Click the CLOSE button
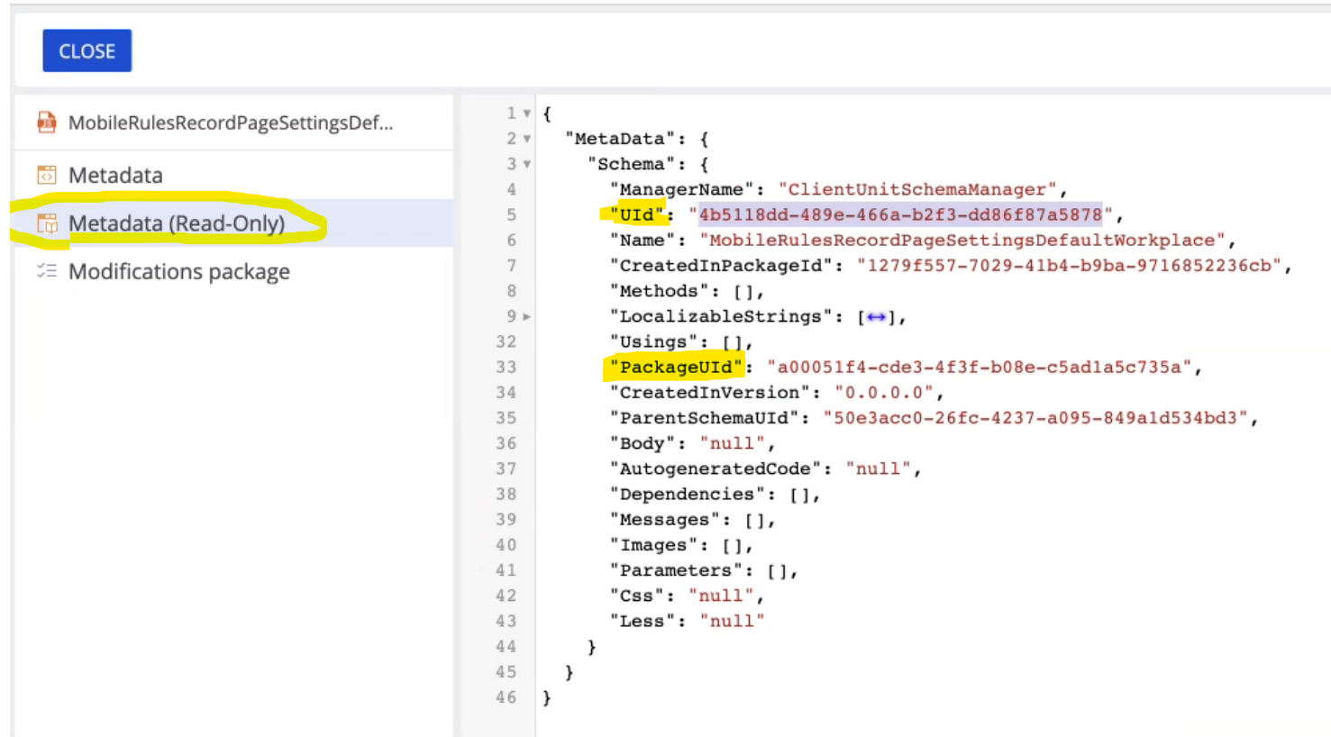 click(87, 50)
